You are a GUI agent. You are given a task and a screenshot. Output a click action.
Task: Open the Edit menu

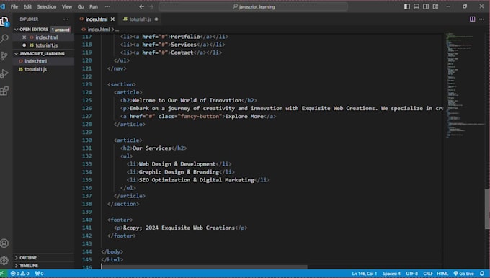point(27,6)
